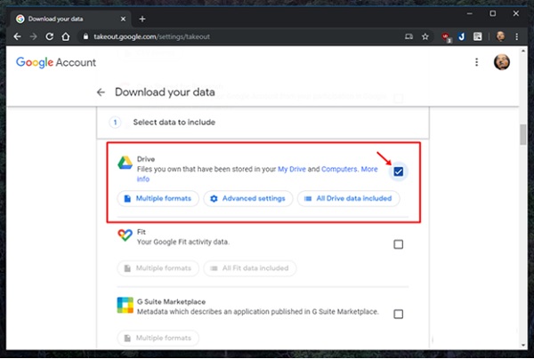
Task: Open a new browser tab
Action: pyautogui.click(x=142, y=19)
